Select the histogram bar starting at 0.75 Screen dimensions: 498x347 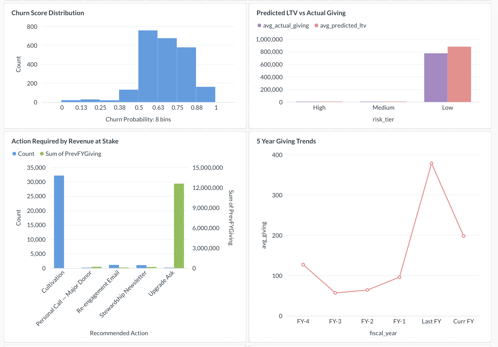click(x=186, y=75)
